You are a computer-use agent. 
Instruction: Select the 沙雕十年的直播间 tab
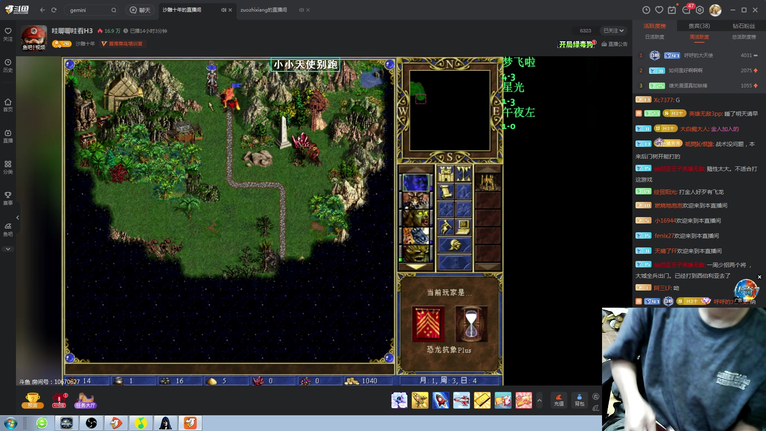pos(182,10)
